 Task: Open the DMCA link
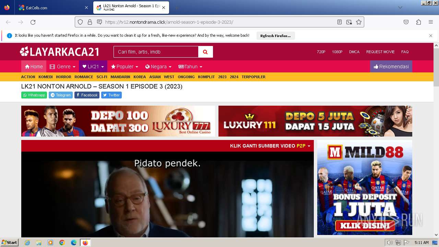pyautogui.click(x=354, y=52)
